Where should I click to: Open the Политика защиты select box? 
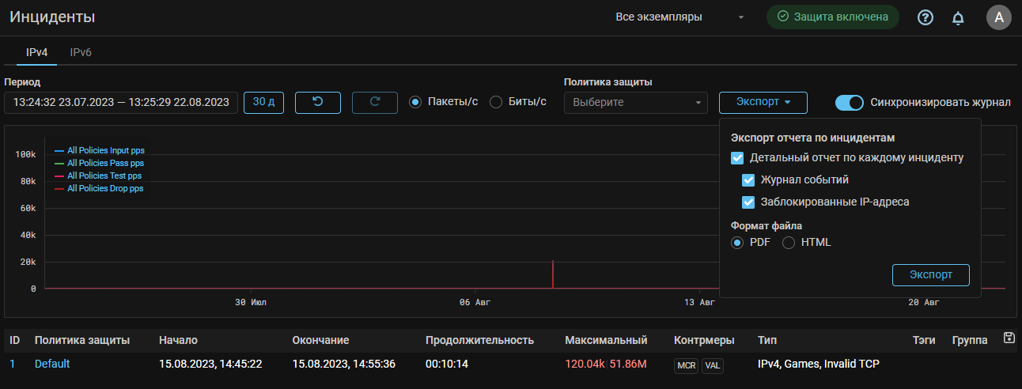[x=635, y=103]
